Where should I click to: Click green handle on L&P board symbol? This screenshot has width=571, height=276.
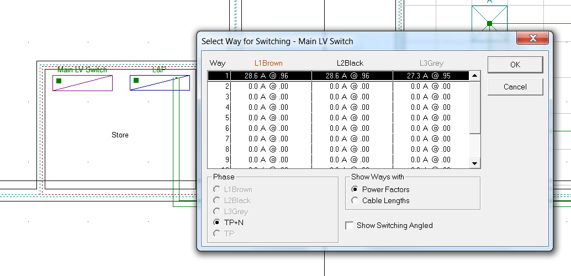136,80
